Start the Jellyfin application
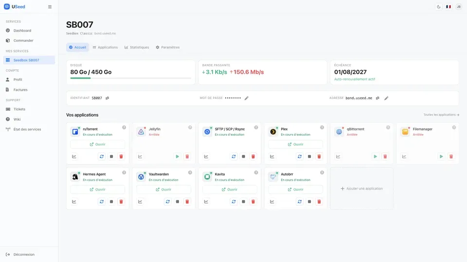The image size is (467, 262). (x=178, y=157)
